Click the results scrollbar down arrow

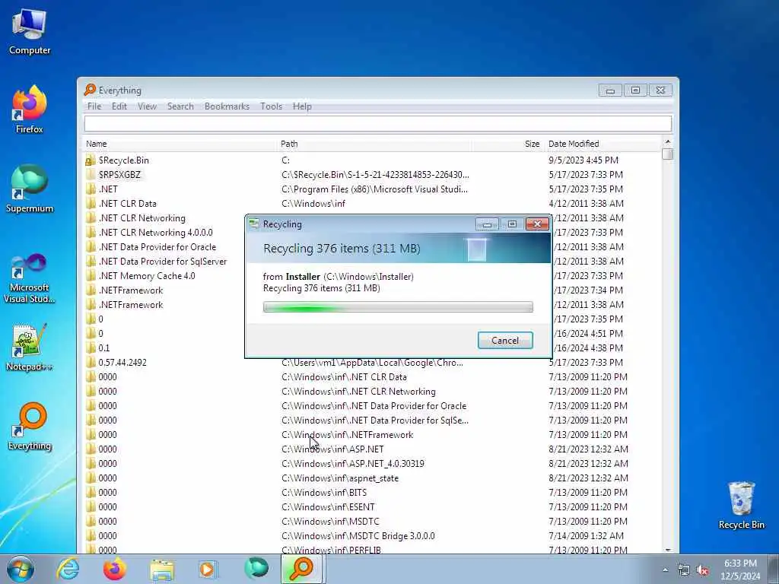668,549
